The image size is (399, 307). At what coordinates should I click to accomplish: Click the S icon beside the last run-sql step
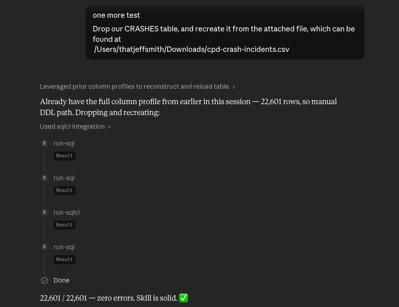coord(44,247)
